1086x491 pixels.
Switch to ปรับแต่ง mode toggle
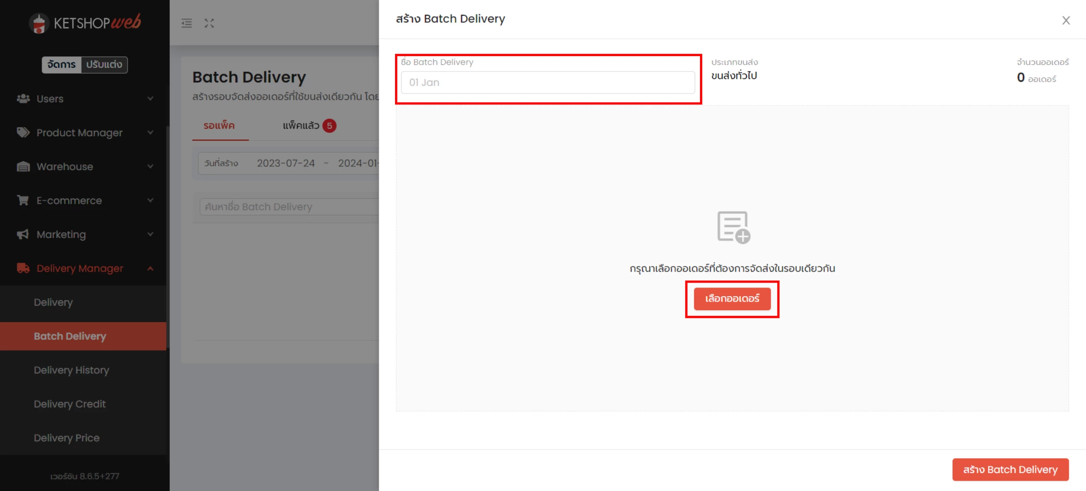(x=104, y=64)
